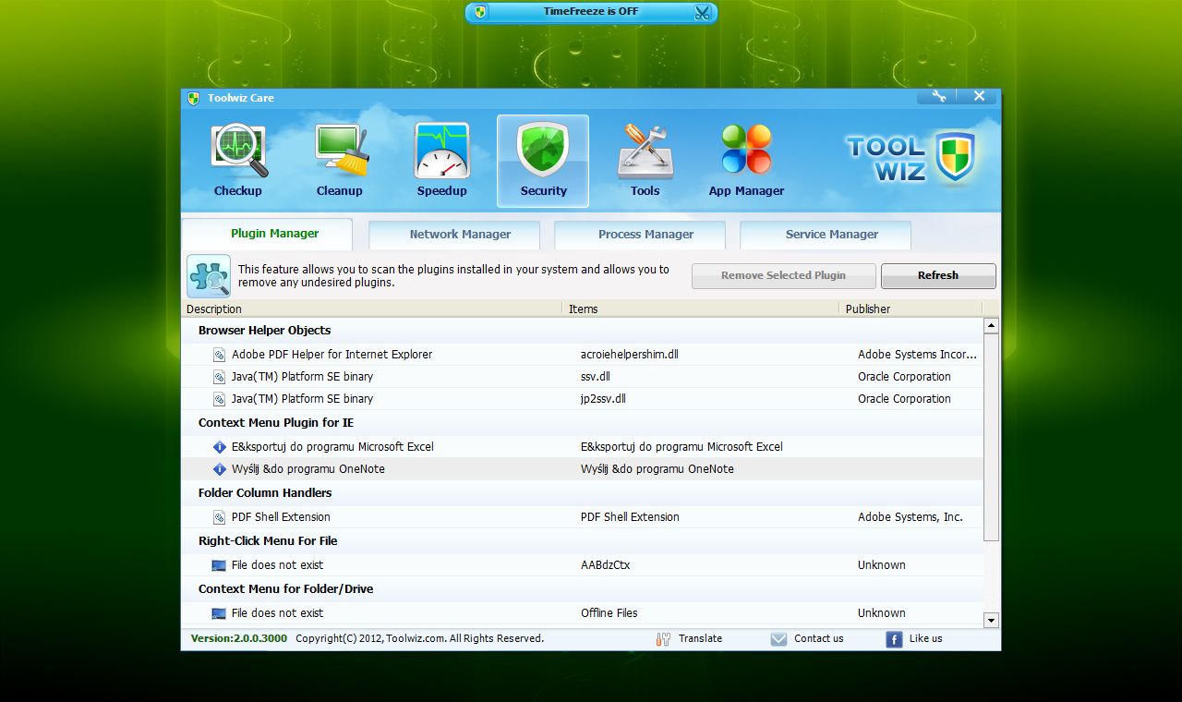Switch to the Service Manager tab

tap(826, 235)
